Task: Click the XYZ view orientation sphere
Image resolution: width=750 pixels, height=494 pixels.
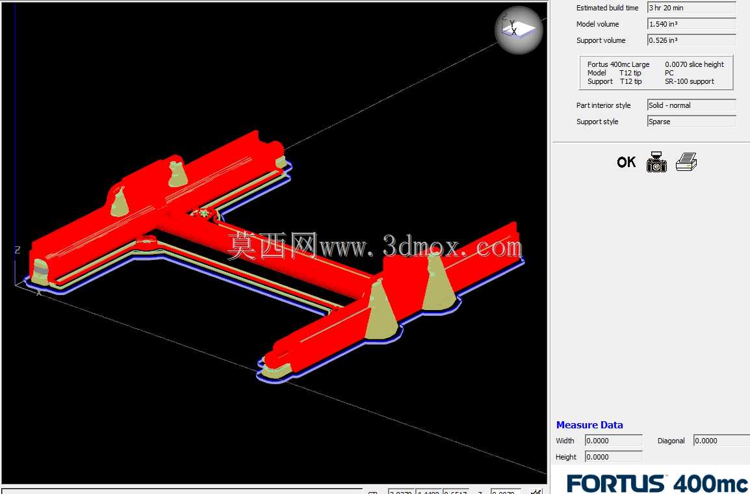Action: [x=519, y=30]
